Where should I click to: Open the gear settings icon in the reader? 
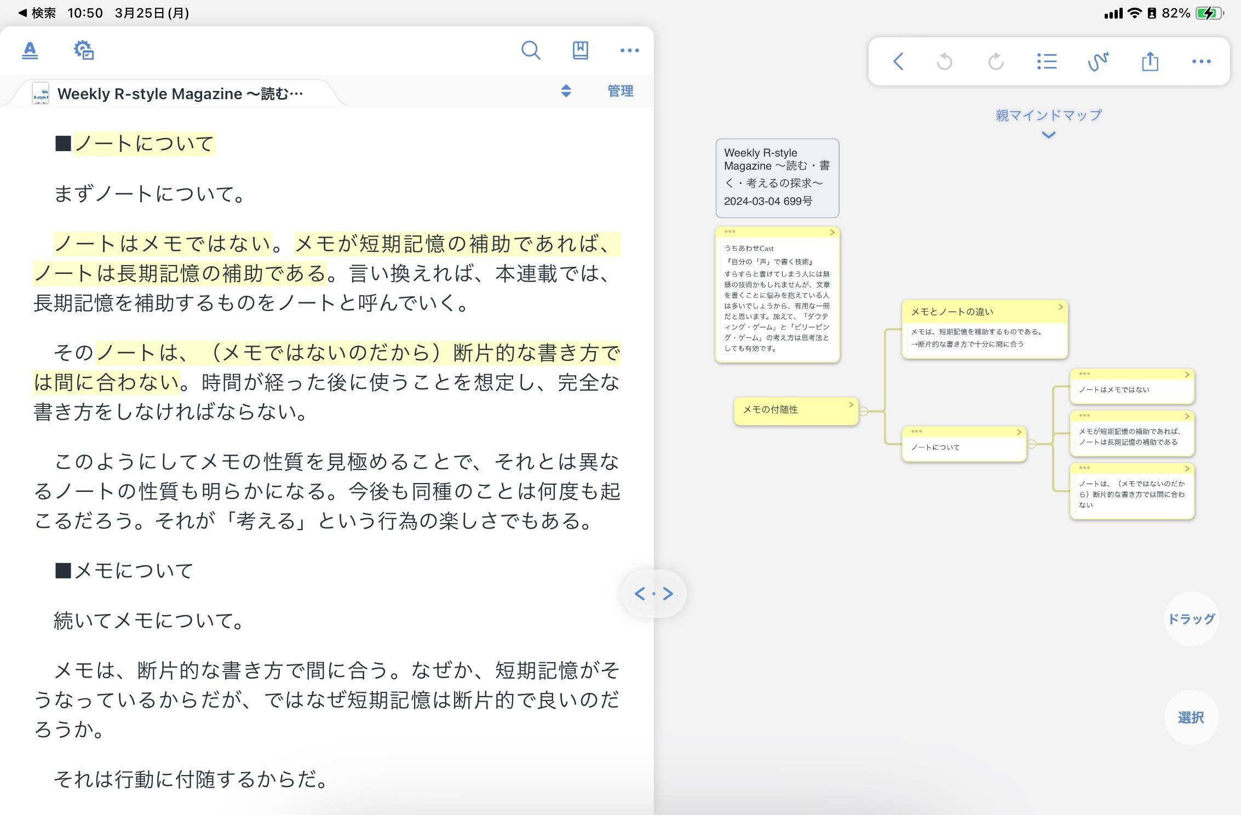(x=83, y=50)
